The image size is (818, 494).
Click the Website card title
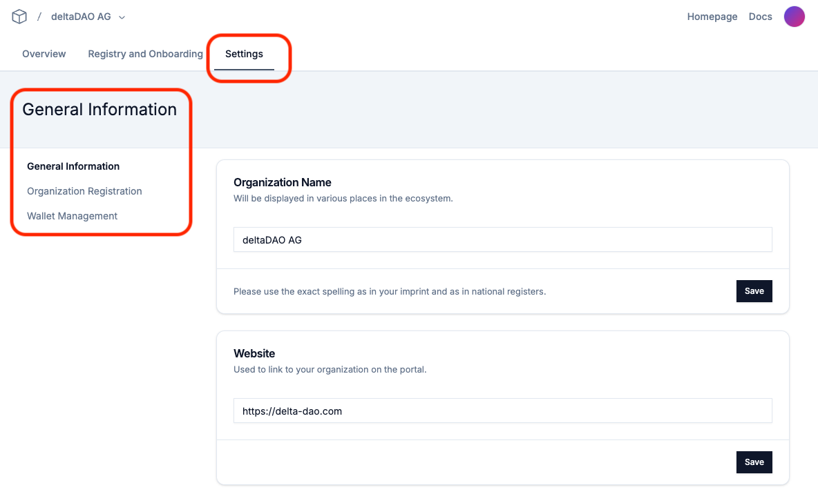(x=254, y=354)
